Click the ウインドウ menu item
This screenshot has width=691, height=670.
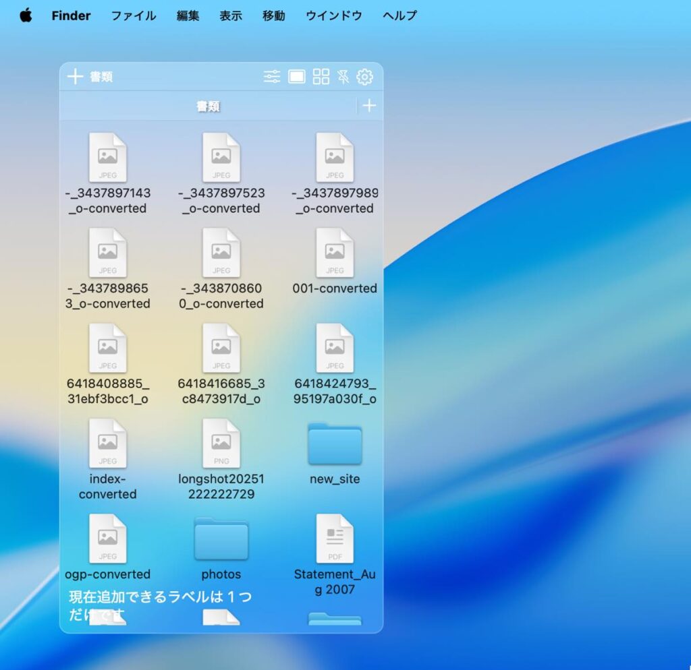(x=333, y=16)
